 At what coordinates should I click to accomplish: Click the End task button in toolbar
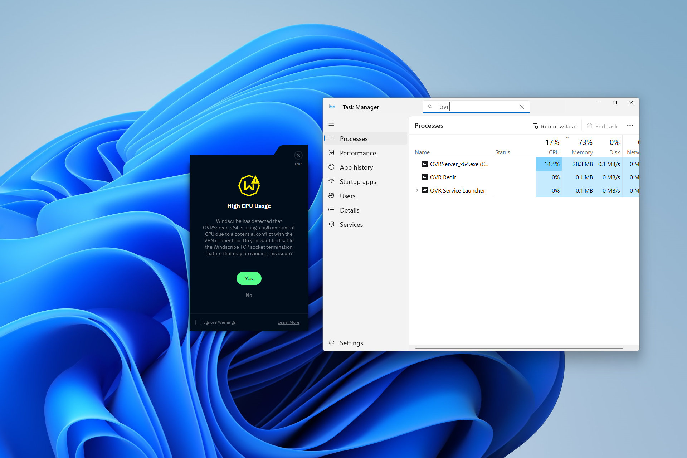click(x=604, y=126)
